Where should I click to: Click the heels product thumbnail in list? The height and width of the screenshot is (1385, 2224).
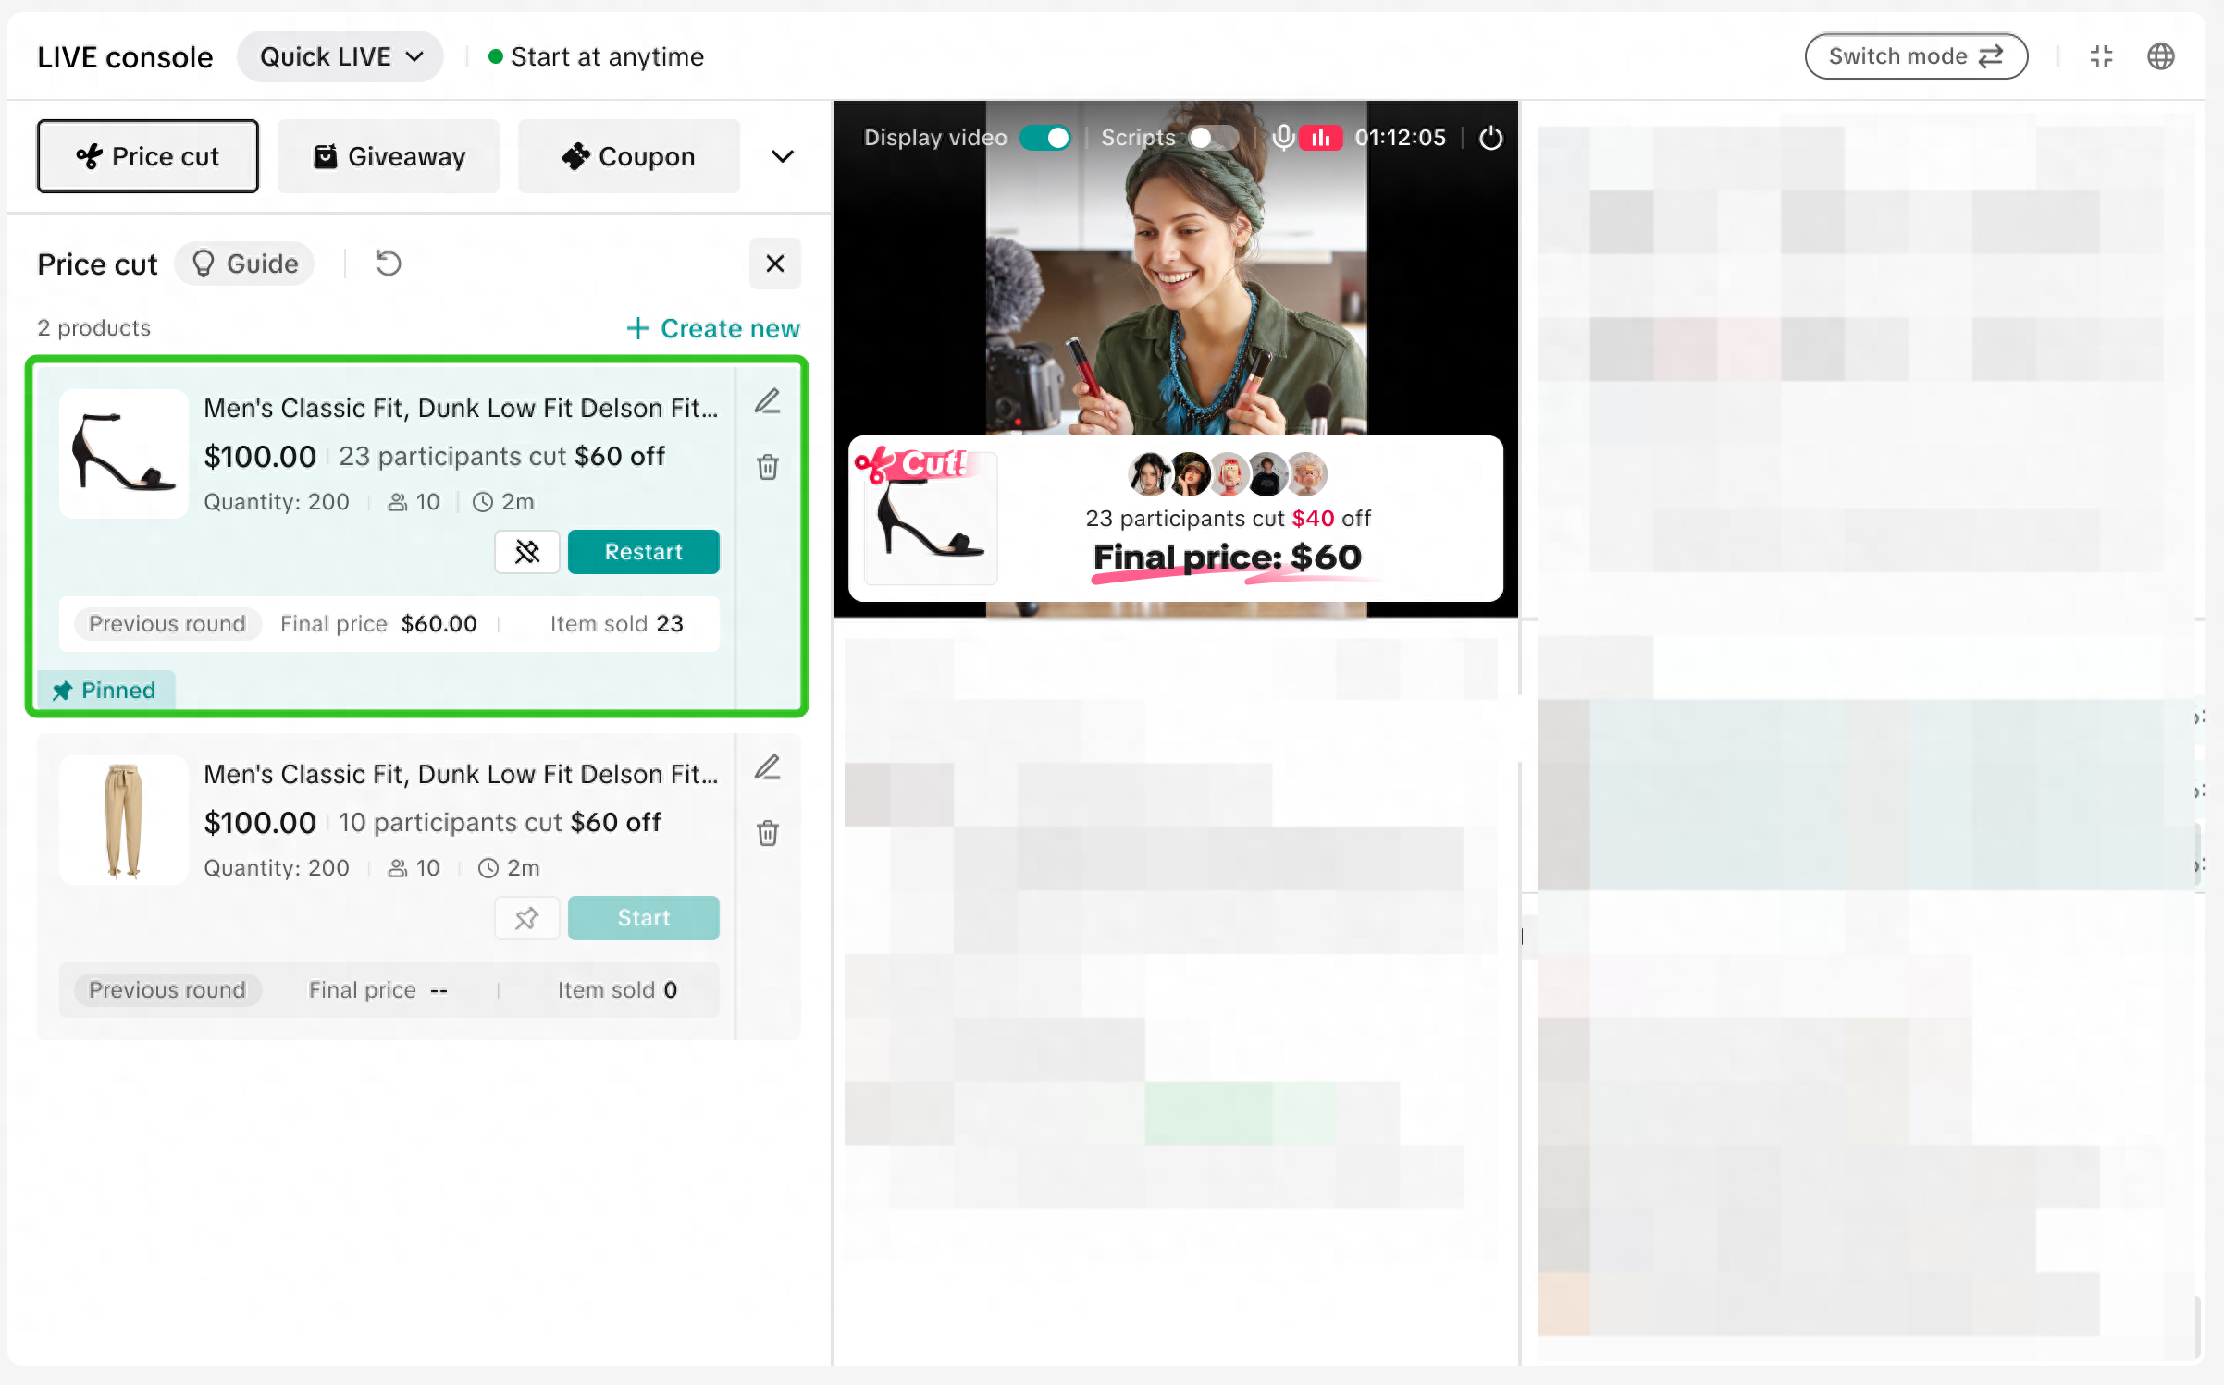(x=124, y=453)
